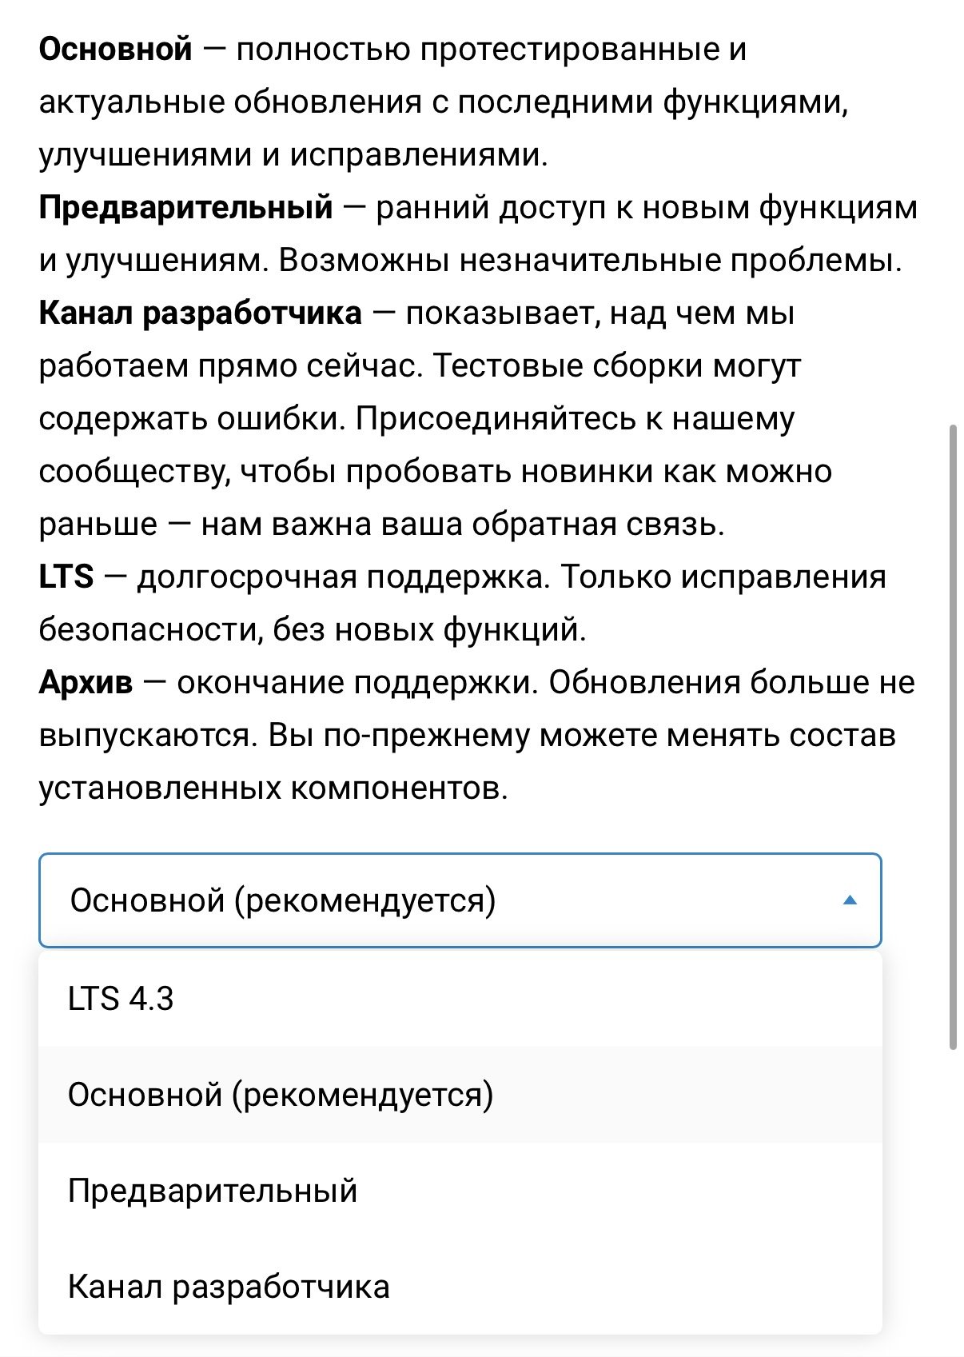Click the bold LTS term in the description
Image resolution: width=964 pixels, height=1357 pixels.
click(66, 577)
